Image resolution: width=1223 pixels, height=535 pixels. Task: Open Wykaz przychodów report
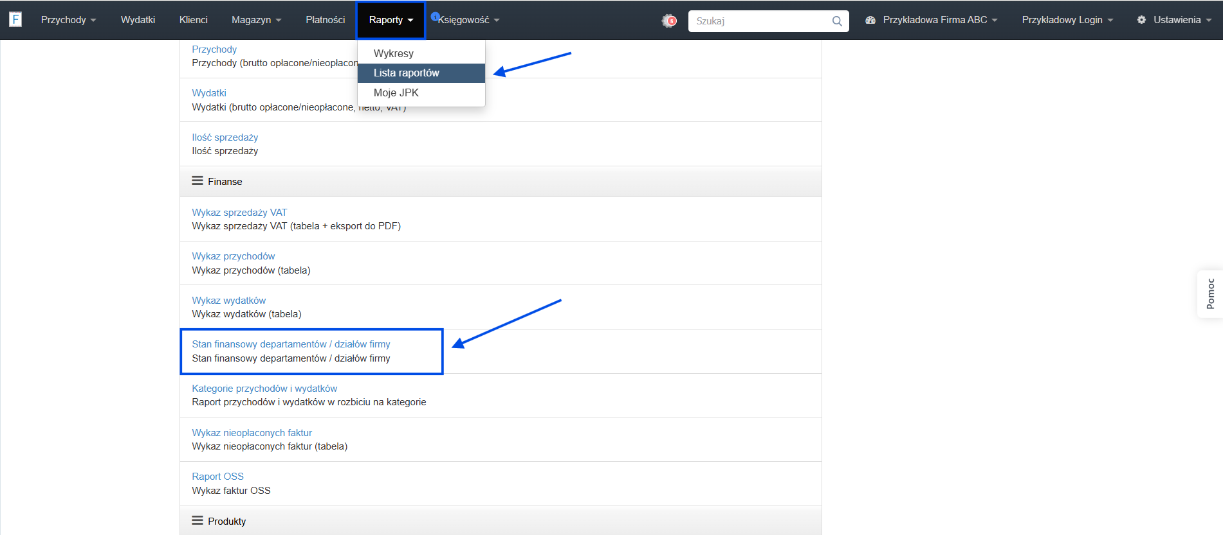[x=234, y=256]
